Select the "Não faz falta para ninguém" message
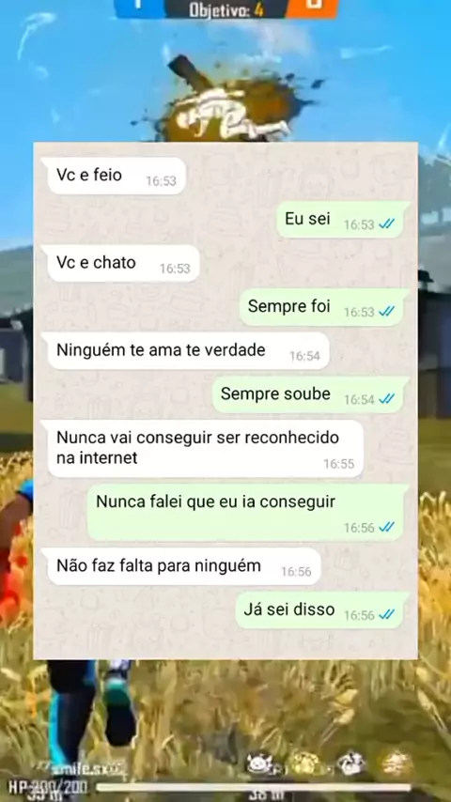Viewport: 451px width, 802px height. point(181,566)
